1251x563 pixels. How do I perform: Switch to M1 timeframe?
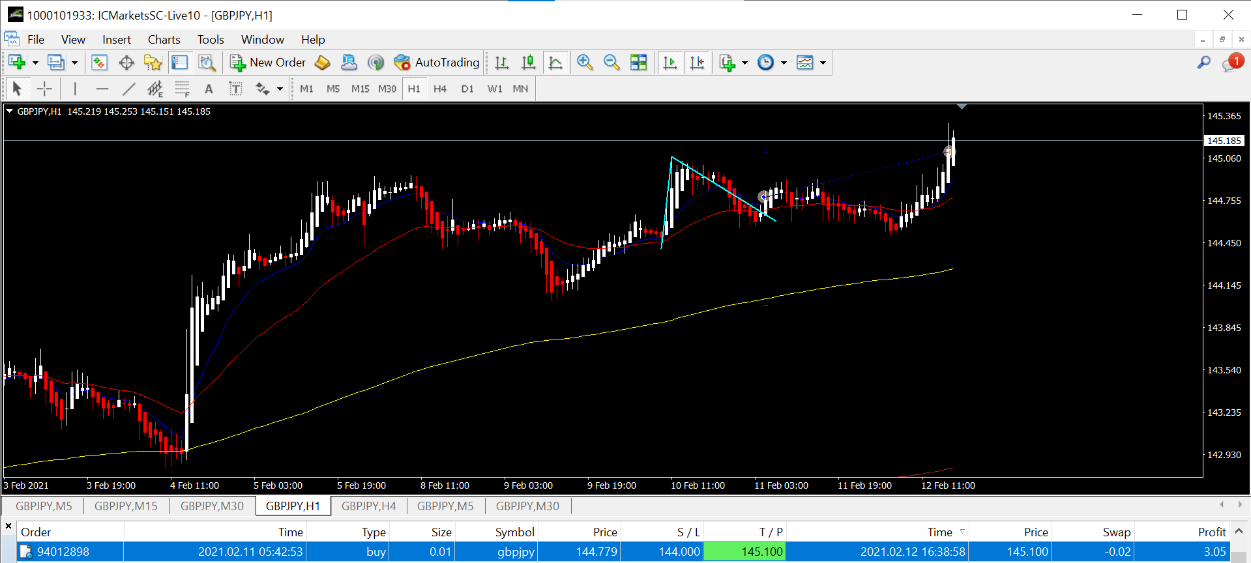coord(306,89)
